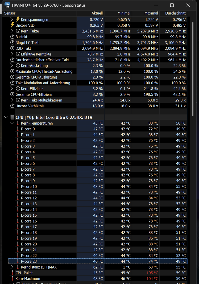Close the HWiNFO Sensorstatus window
The image size is (199, 284).
click(x=188, y=5)
